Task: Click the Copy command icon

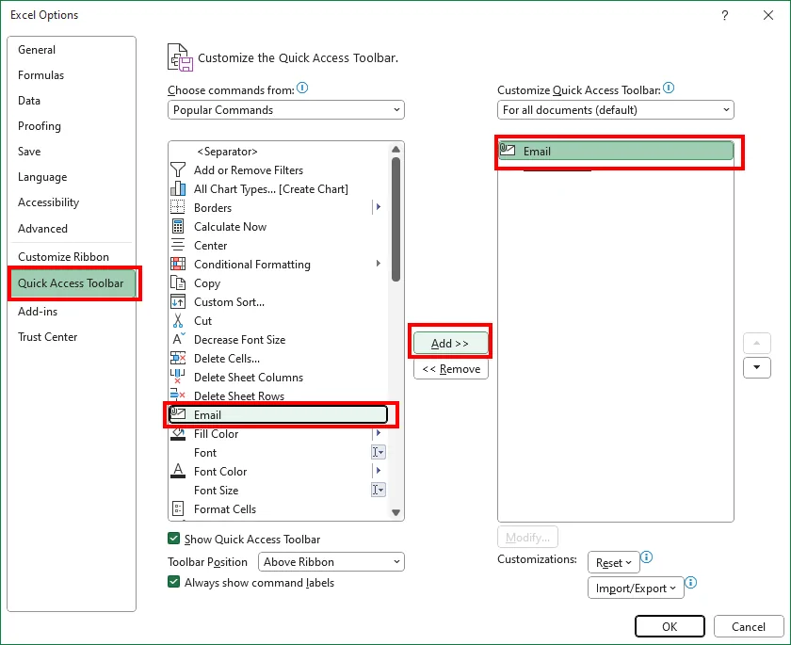Action: click(x=178, y=282)
